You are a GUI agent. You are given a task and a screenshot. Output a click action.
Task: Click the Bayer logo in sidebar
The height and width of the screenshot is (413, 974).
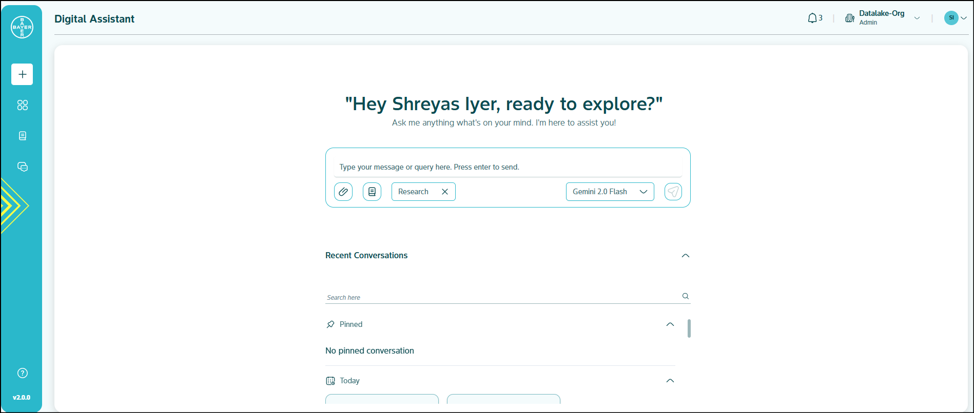tap(22, 27)
